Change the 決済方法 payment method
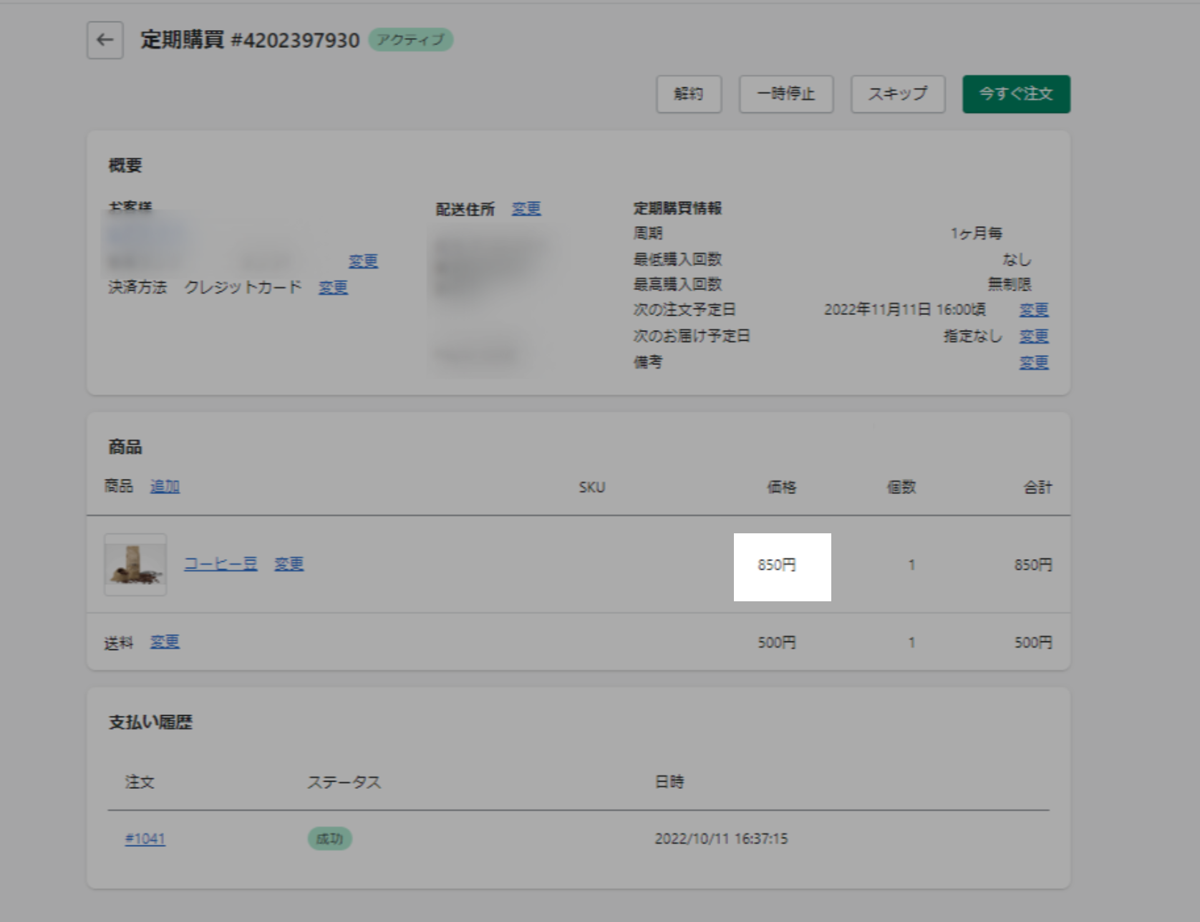Image resolution: width=1200 pixels, height=922 pixels. pos(333,287)
